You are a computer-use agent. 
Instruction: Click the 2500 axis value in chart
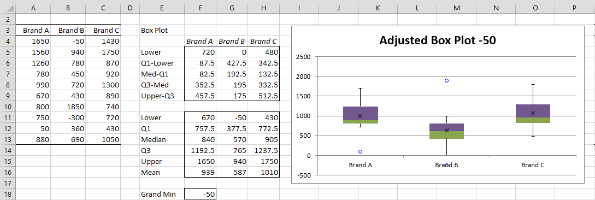point(304,57)
